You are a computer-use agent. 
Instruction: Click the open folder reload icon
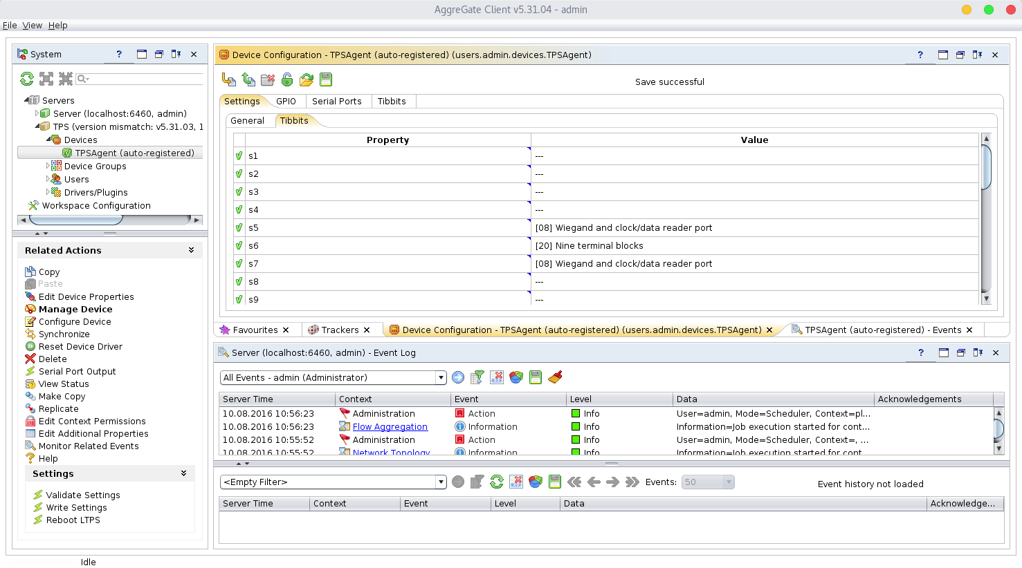307,79
